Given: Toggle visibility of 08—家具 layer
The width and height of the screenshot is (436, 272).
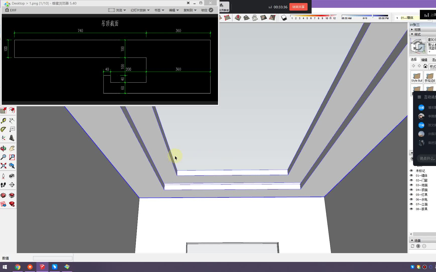Looking at the screenshot, I should click(x=411, y=209).
